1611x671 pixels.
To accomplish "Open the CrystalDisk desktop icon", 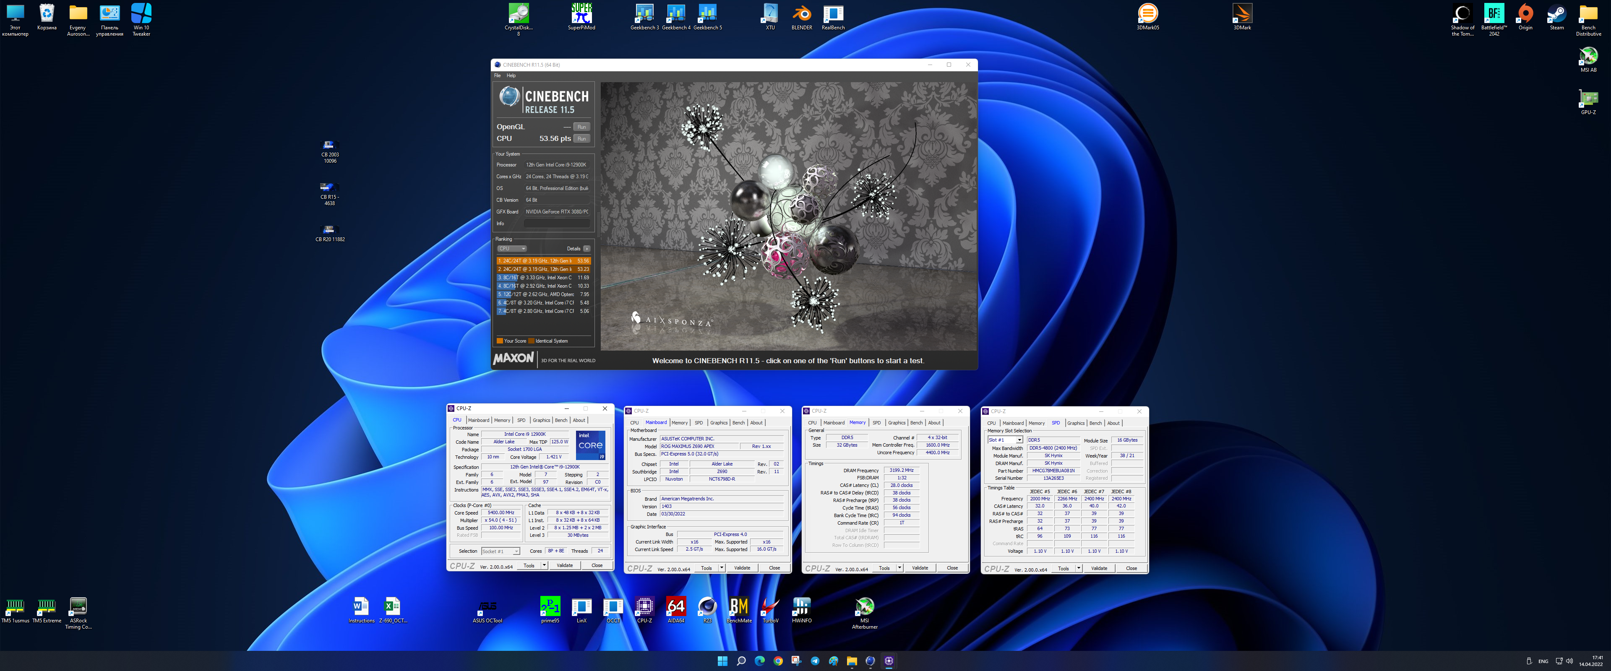I will [519, 19].
